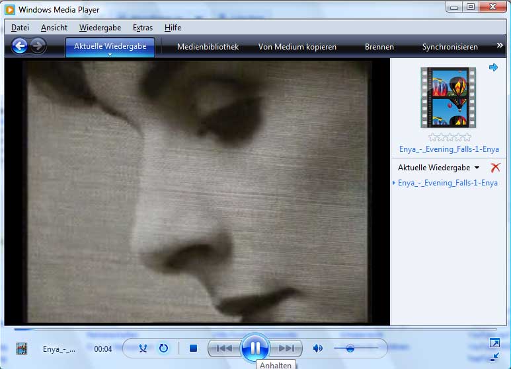Show more tabs with the double chevron
Image resolution: width=511 pixels, height=369 pixels.
(x=500, y=46)
